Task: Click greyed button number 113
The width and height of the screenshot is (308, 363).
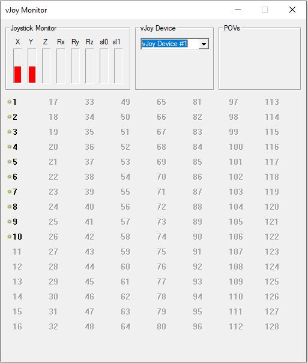Action: (x=272, y=102)
